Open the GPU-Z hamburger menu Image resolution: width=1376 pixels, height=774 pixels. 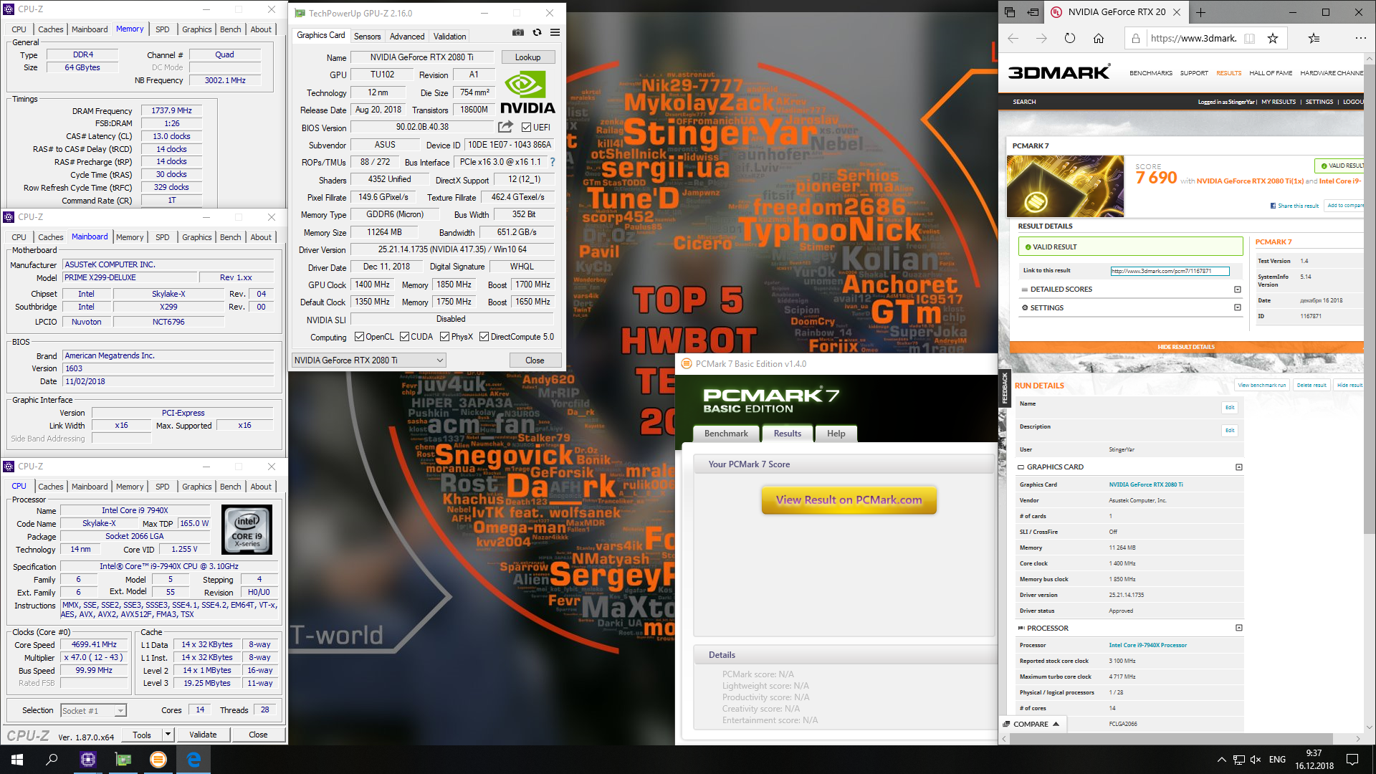click(x=555, y=32)
